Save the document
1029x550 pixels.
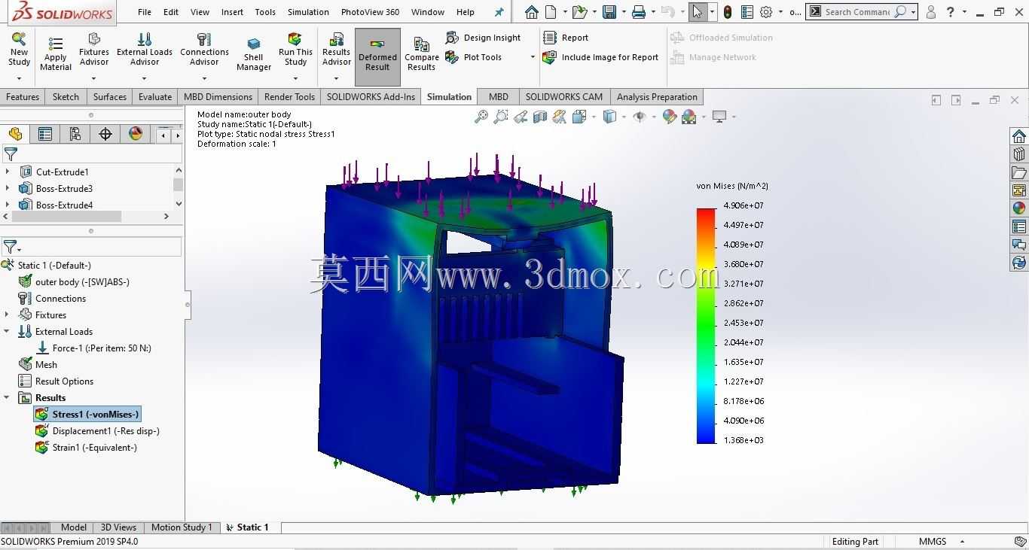tap(609, 12)
